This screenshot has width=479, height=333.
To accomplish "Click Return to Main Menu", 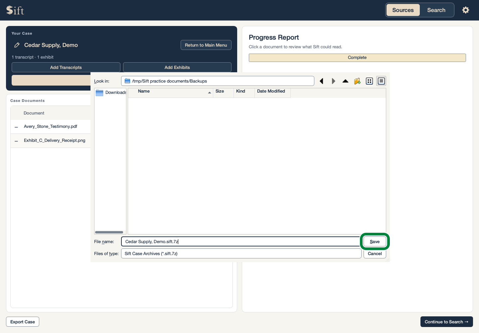I will pos(206,45).
